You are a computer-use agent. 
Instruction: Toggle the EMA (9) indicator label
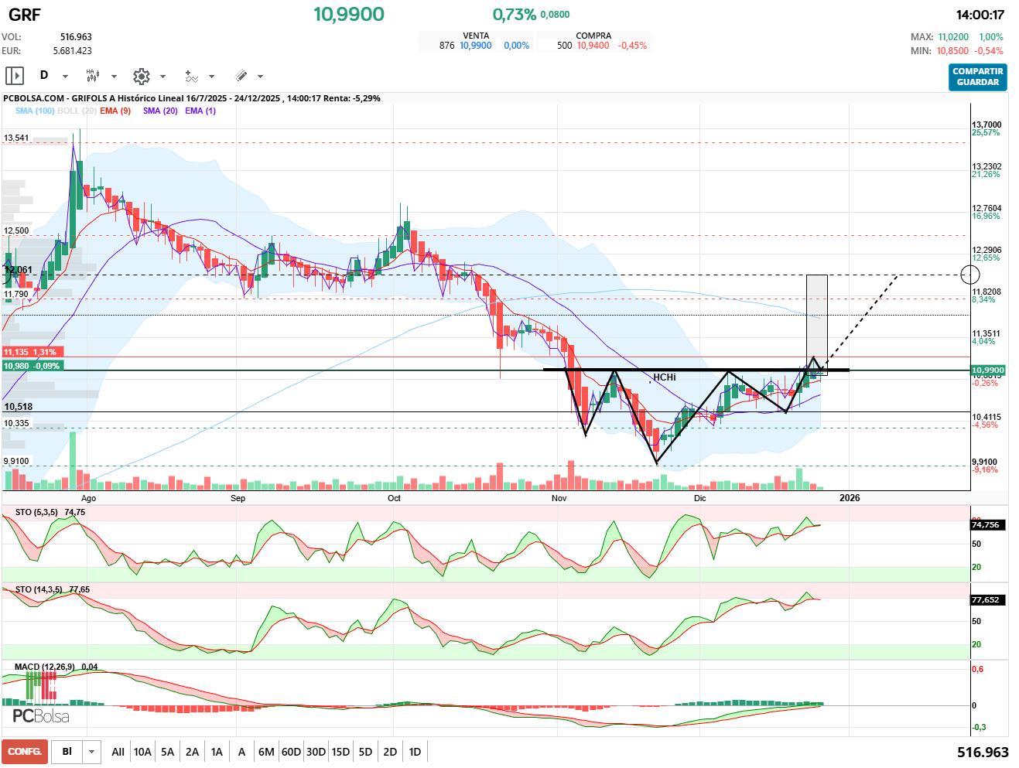tap(115, 111)
